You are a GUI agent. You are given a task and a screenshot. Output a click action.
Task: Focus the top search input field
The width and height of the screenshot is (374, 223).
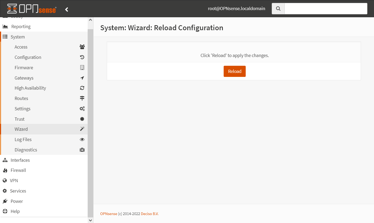(326, 9)
